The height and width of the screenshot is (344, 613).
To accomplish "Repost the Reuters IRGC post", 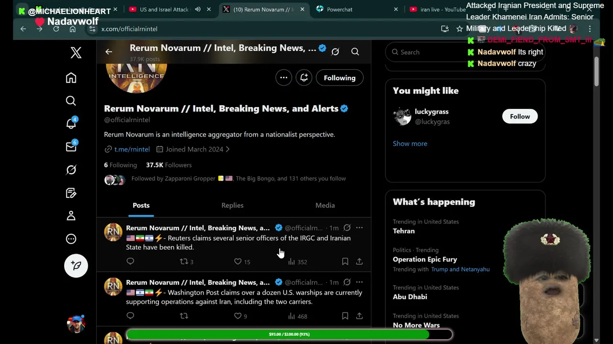I will click(186, 261).
